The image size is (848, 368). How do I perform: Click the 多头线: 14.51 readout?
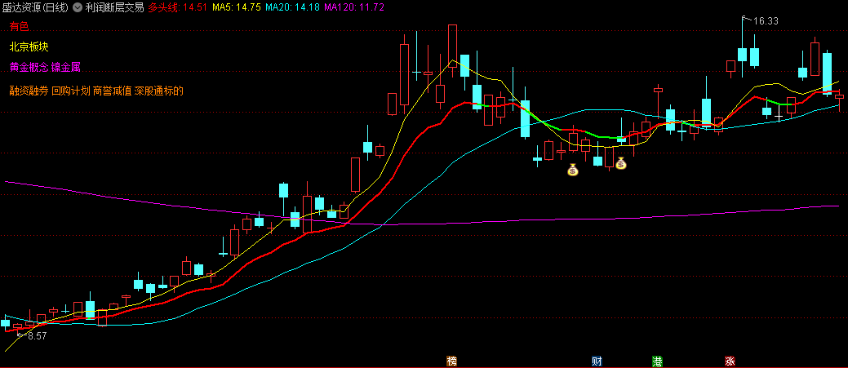[177, 7]
